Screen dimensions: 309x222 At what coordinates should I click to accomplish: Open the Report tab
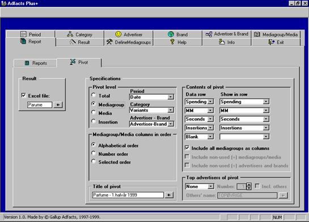coord(31,41)
